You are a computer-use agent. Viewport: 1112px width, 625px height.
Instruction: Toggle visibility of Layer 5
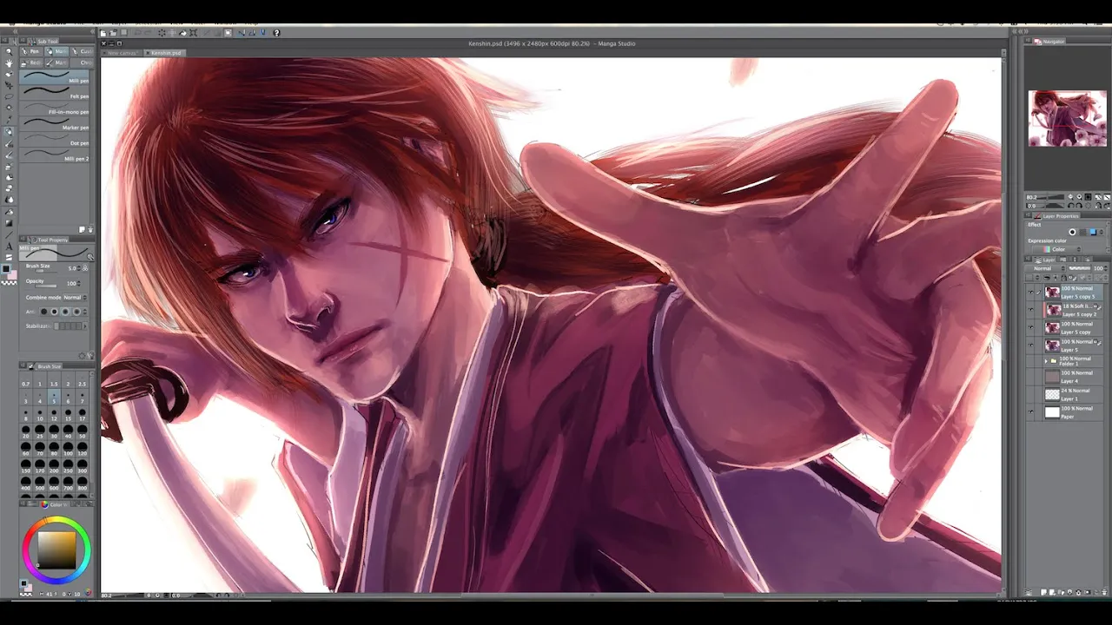point(1030,345)
